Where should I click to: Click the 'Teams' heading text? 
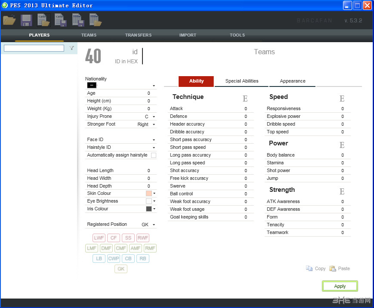pos(264,52)
